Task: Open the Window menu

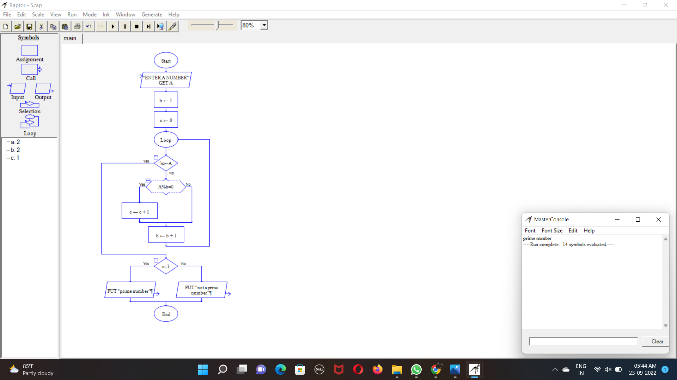Action: tap(126, 14)
